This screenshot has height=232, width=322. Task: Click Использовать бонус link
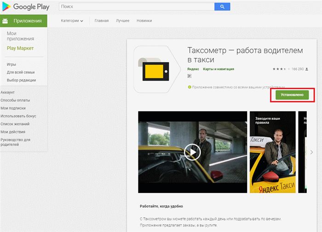click(18, 116)
